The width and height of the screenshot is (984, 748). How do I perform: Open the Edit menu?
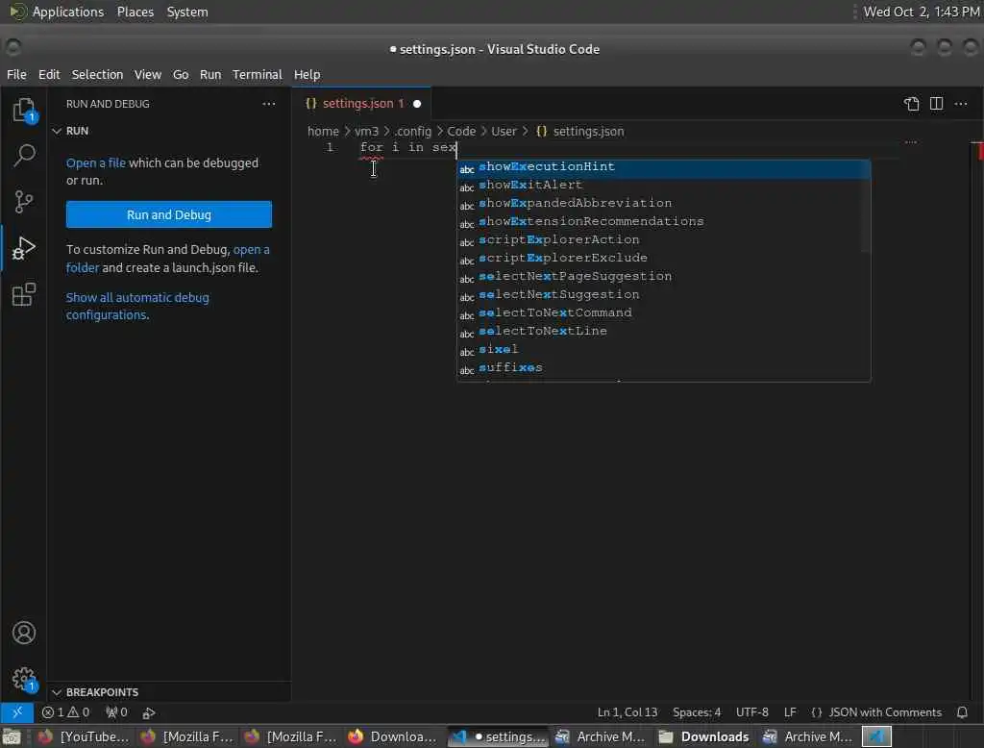(49, 74)
